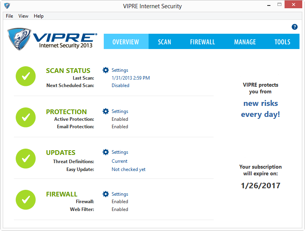Open the File menu

[9, 16]
